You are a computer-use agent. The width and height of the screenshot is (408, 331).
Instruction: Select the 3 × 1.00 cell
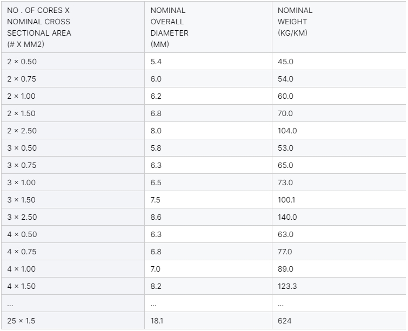pyautogui.click(x=22, y=183)
